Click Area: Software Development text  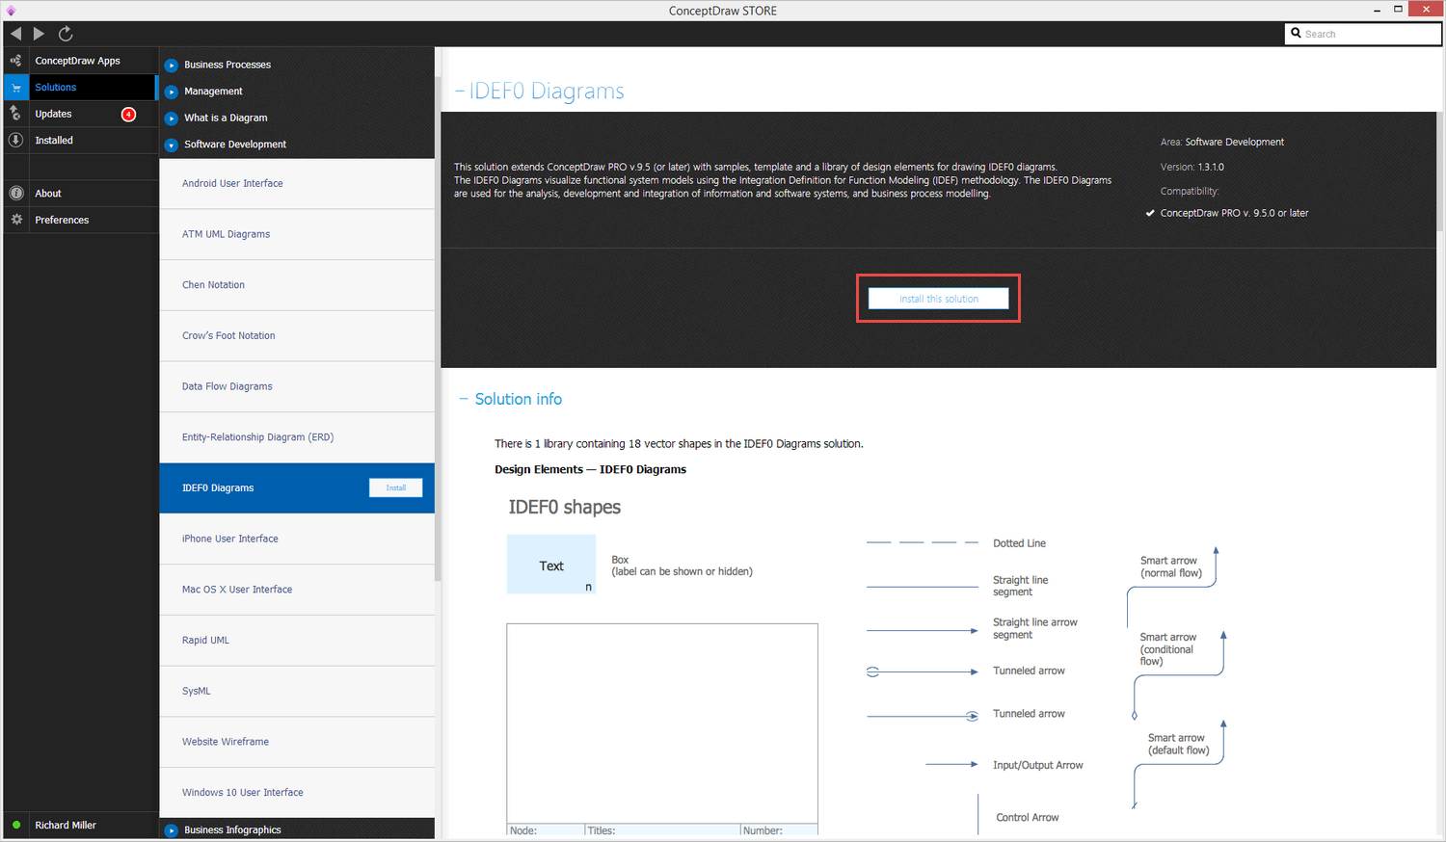coord(1222,142)
